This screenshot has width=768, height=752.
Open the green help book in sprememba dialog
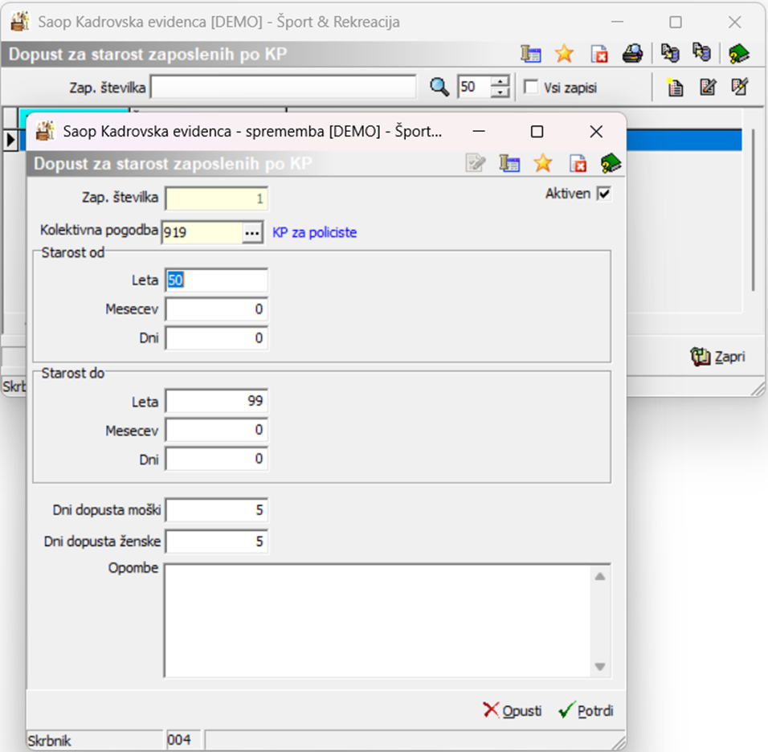coord(611,163)
